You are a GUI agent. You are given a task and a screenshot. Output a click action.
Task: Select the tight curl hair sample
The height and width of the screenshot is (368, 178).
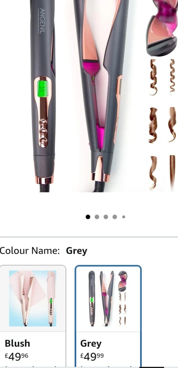[x=173, y=77]
